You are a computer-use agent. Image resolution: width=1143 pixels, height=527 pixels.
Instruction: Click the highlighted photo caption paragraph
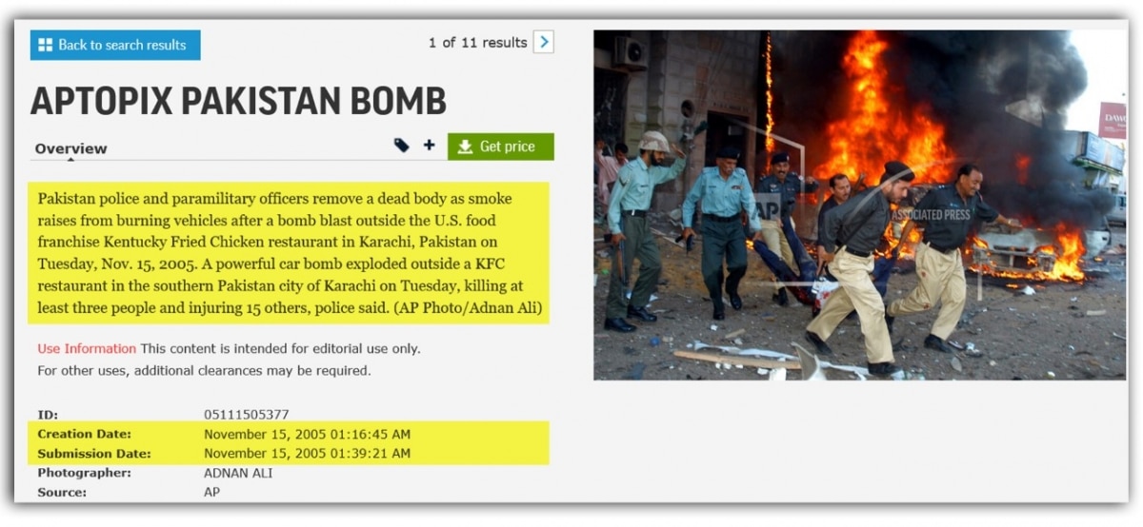click(x=289, y=253)
